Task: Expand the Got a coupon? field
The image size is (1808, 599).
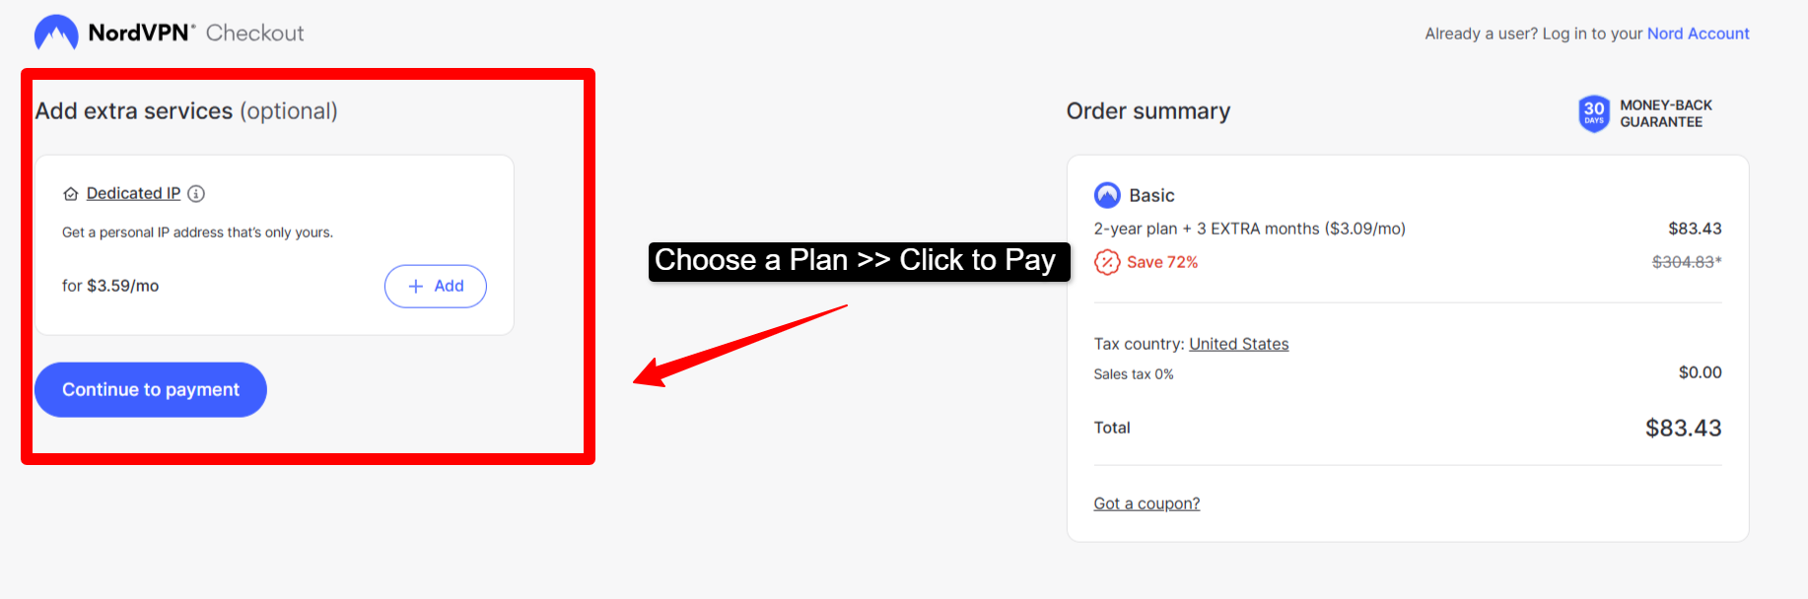Action: tap(1147, 503)
